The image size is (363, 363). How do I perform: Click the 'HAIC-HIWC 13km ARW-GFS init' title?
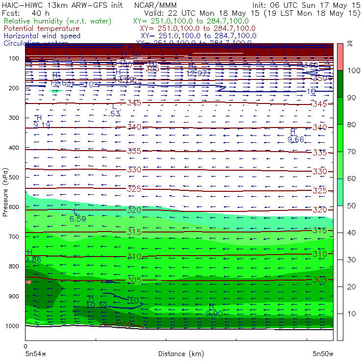(x=62, y=5)
